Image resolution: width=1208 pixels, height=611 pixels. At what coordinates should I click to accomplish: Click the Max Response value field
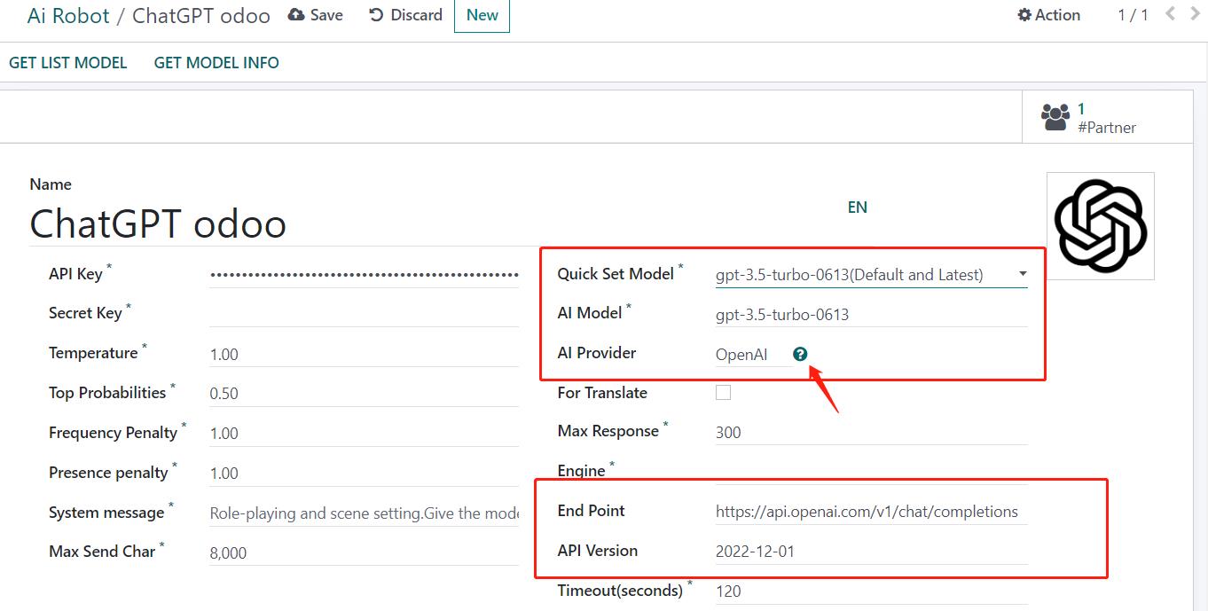pos(869,433)
